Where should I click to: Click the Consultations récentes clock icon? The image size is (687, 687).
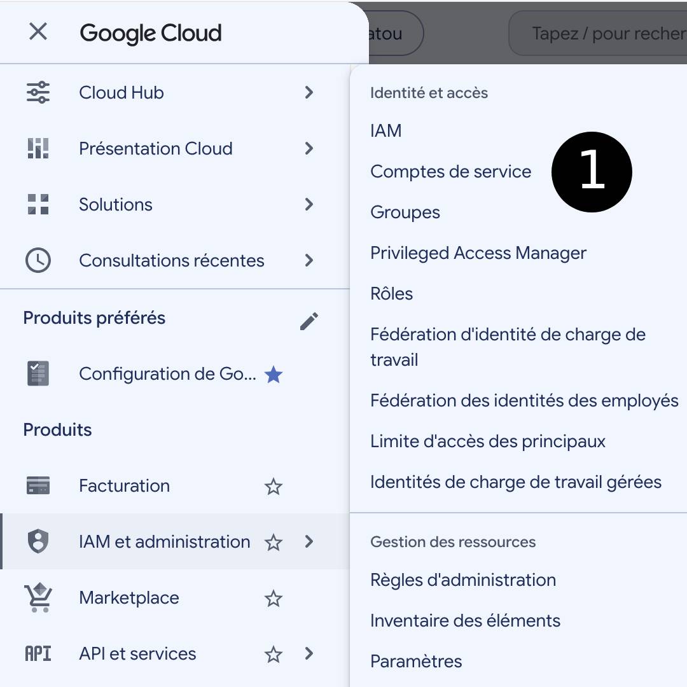[x=38, y=261]
